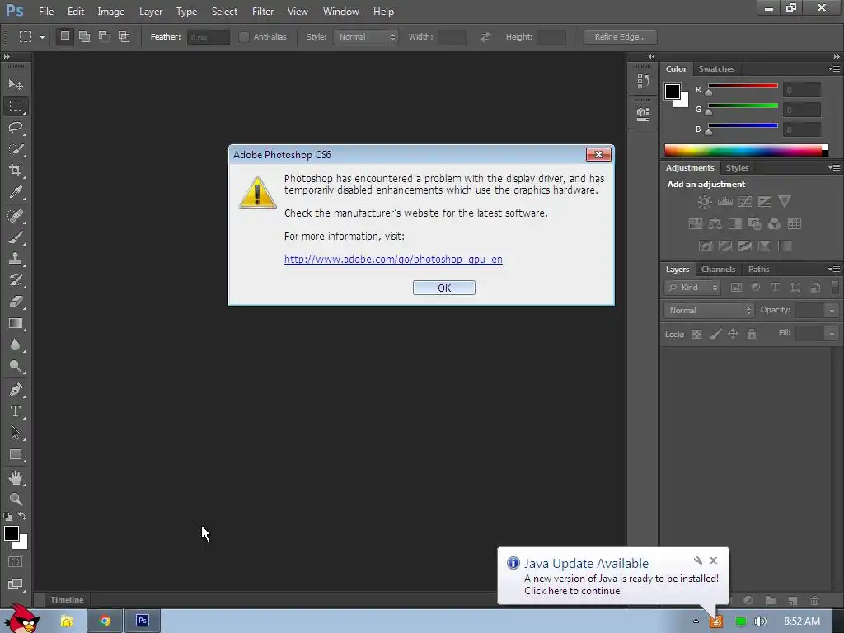Open the Adjustments panel options menu
844x633 pixels.
click(x=834, y=167)
